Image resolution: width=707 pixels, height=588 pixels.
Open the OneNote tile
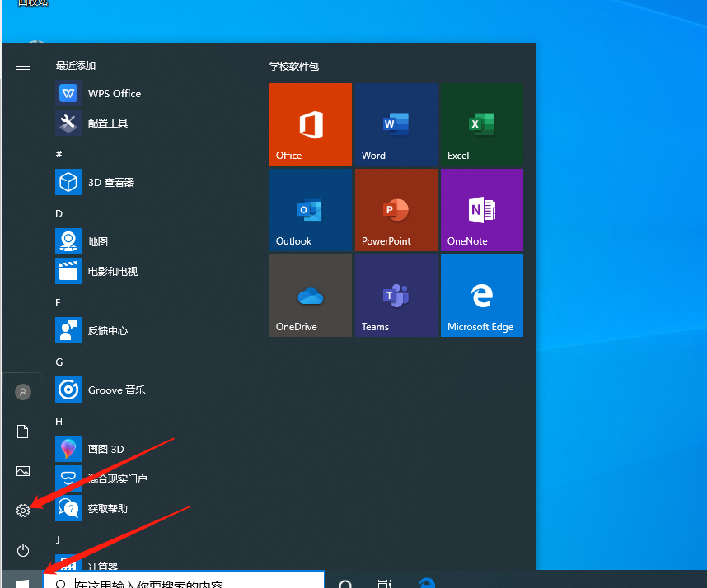[481, 210]
